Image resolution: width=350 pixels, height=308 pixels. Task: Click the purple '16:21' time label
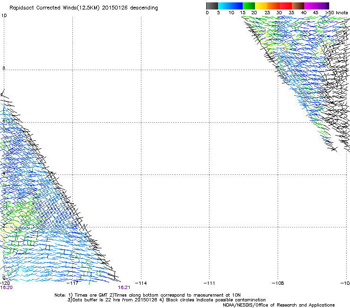(124, 288)
